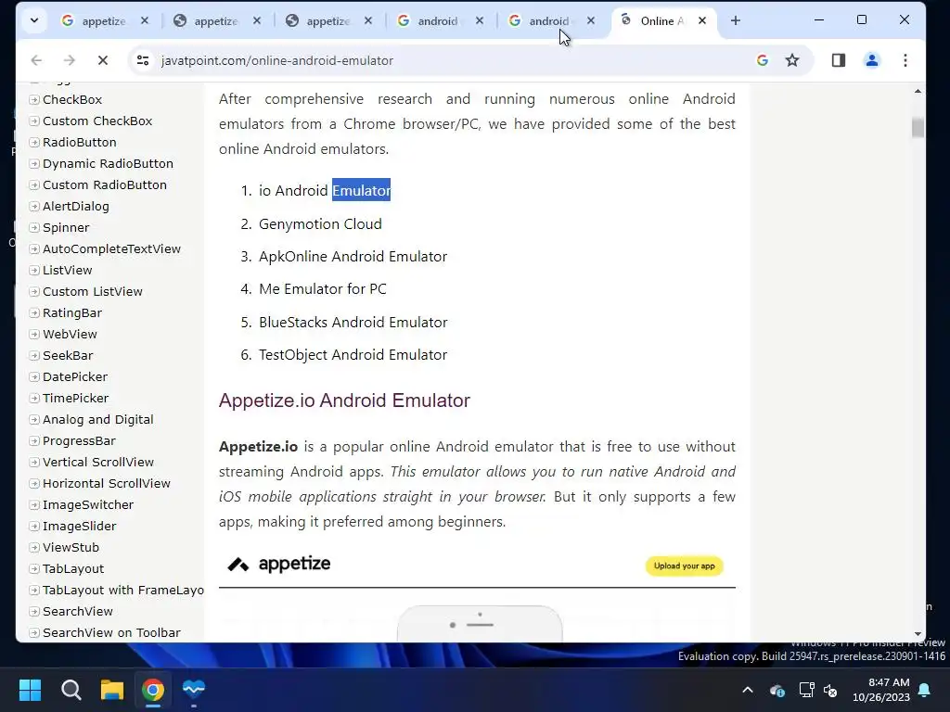Open the Chrome side panel
The width and height of the screenshot is (950, 712).
tap(839, 60)
